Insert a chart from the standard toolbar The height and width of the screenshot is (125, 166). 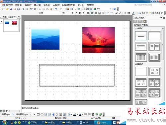click(x=68, y=9)
